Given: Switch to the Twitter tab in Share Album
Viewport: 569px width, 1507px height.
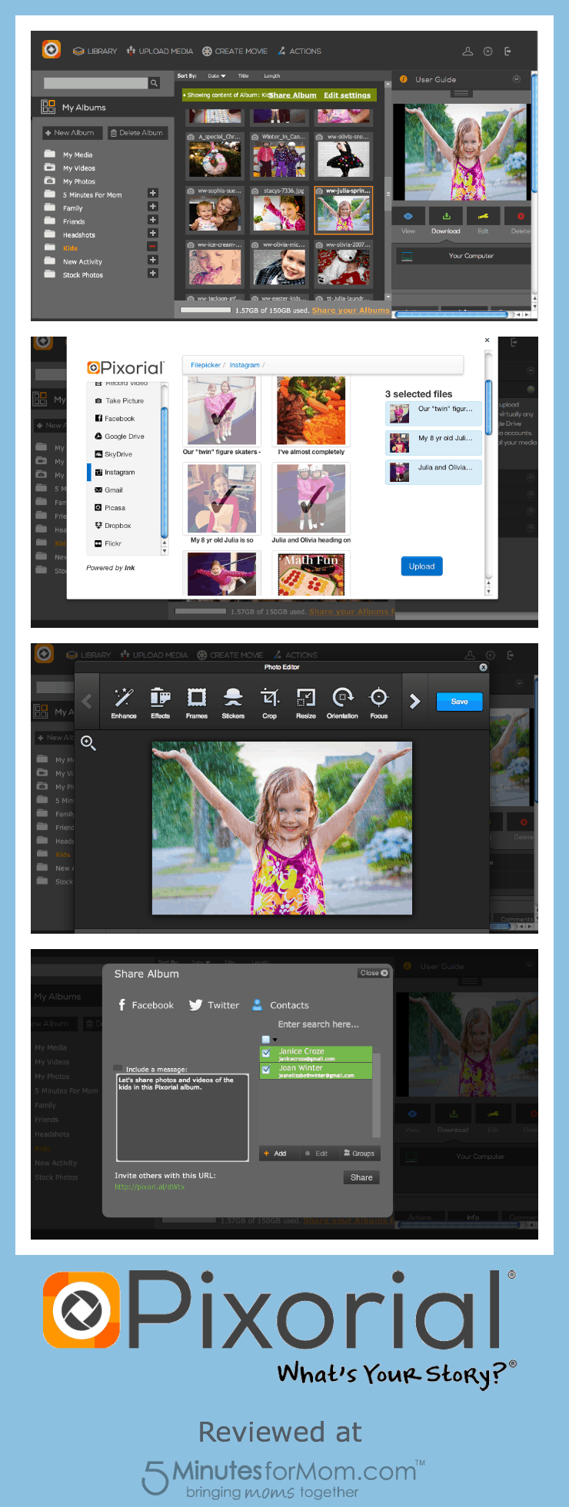Looking at the screenshot, I should point(215,1005).
